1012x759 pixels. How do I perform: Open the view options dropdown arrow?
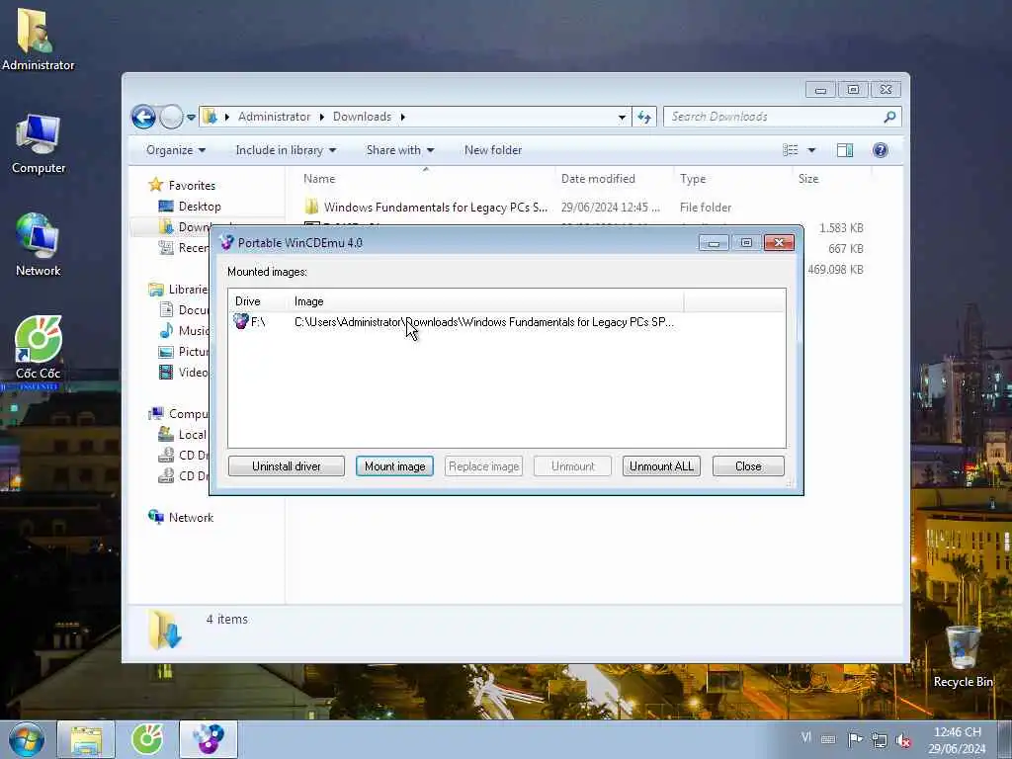(811, 150)
